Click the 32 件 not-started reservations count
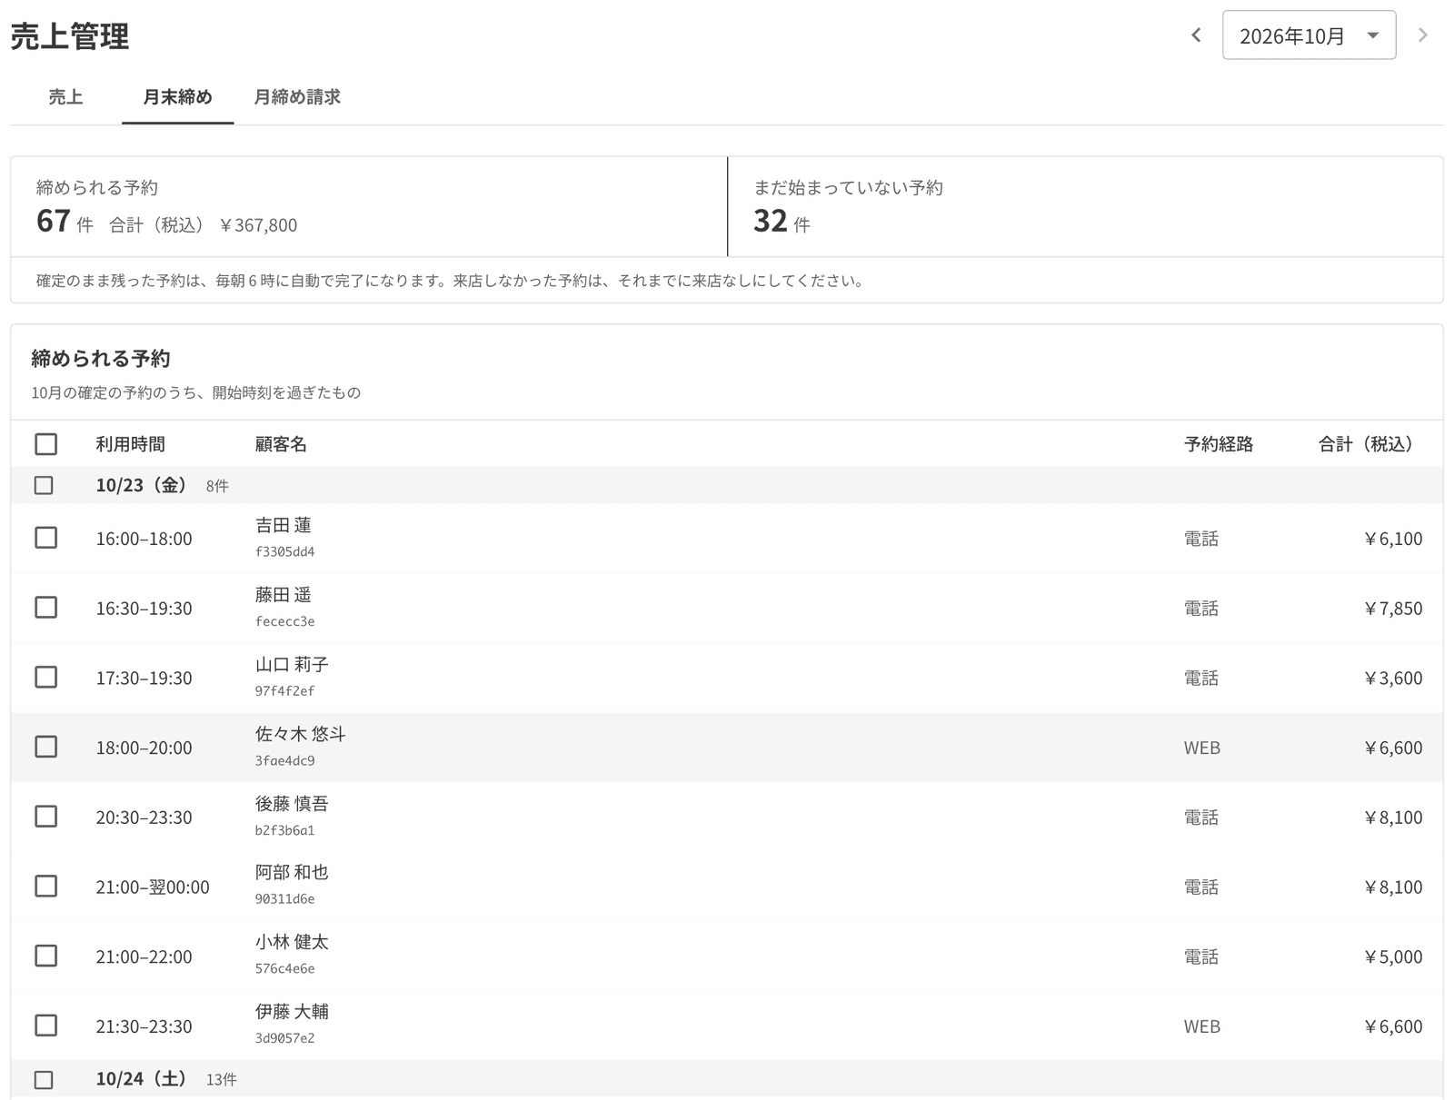Image resolution: width=1454 pixels, height=1100 pixels. pos(782,222)
